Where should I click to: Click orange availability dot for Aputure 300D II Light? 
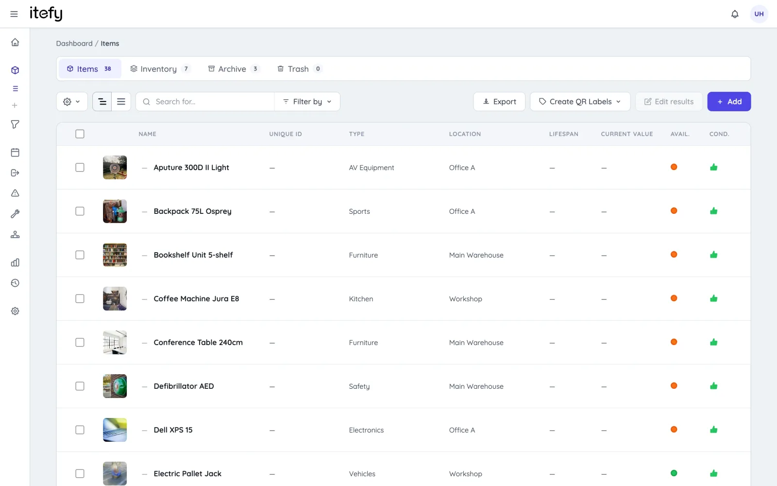(x=674, y=167)
